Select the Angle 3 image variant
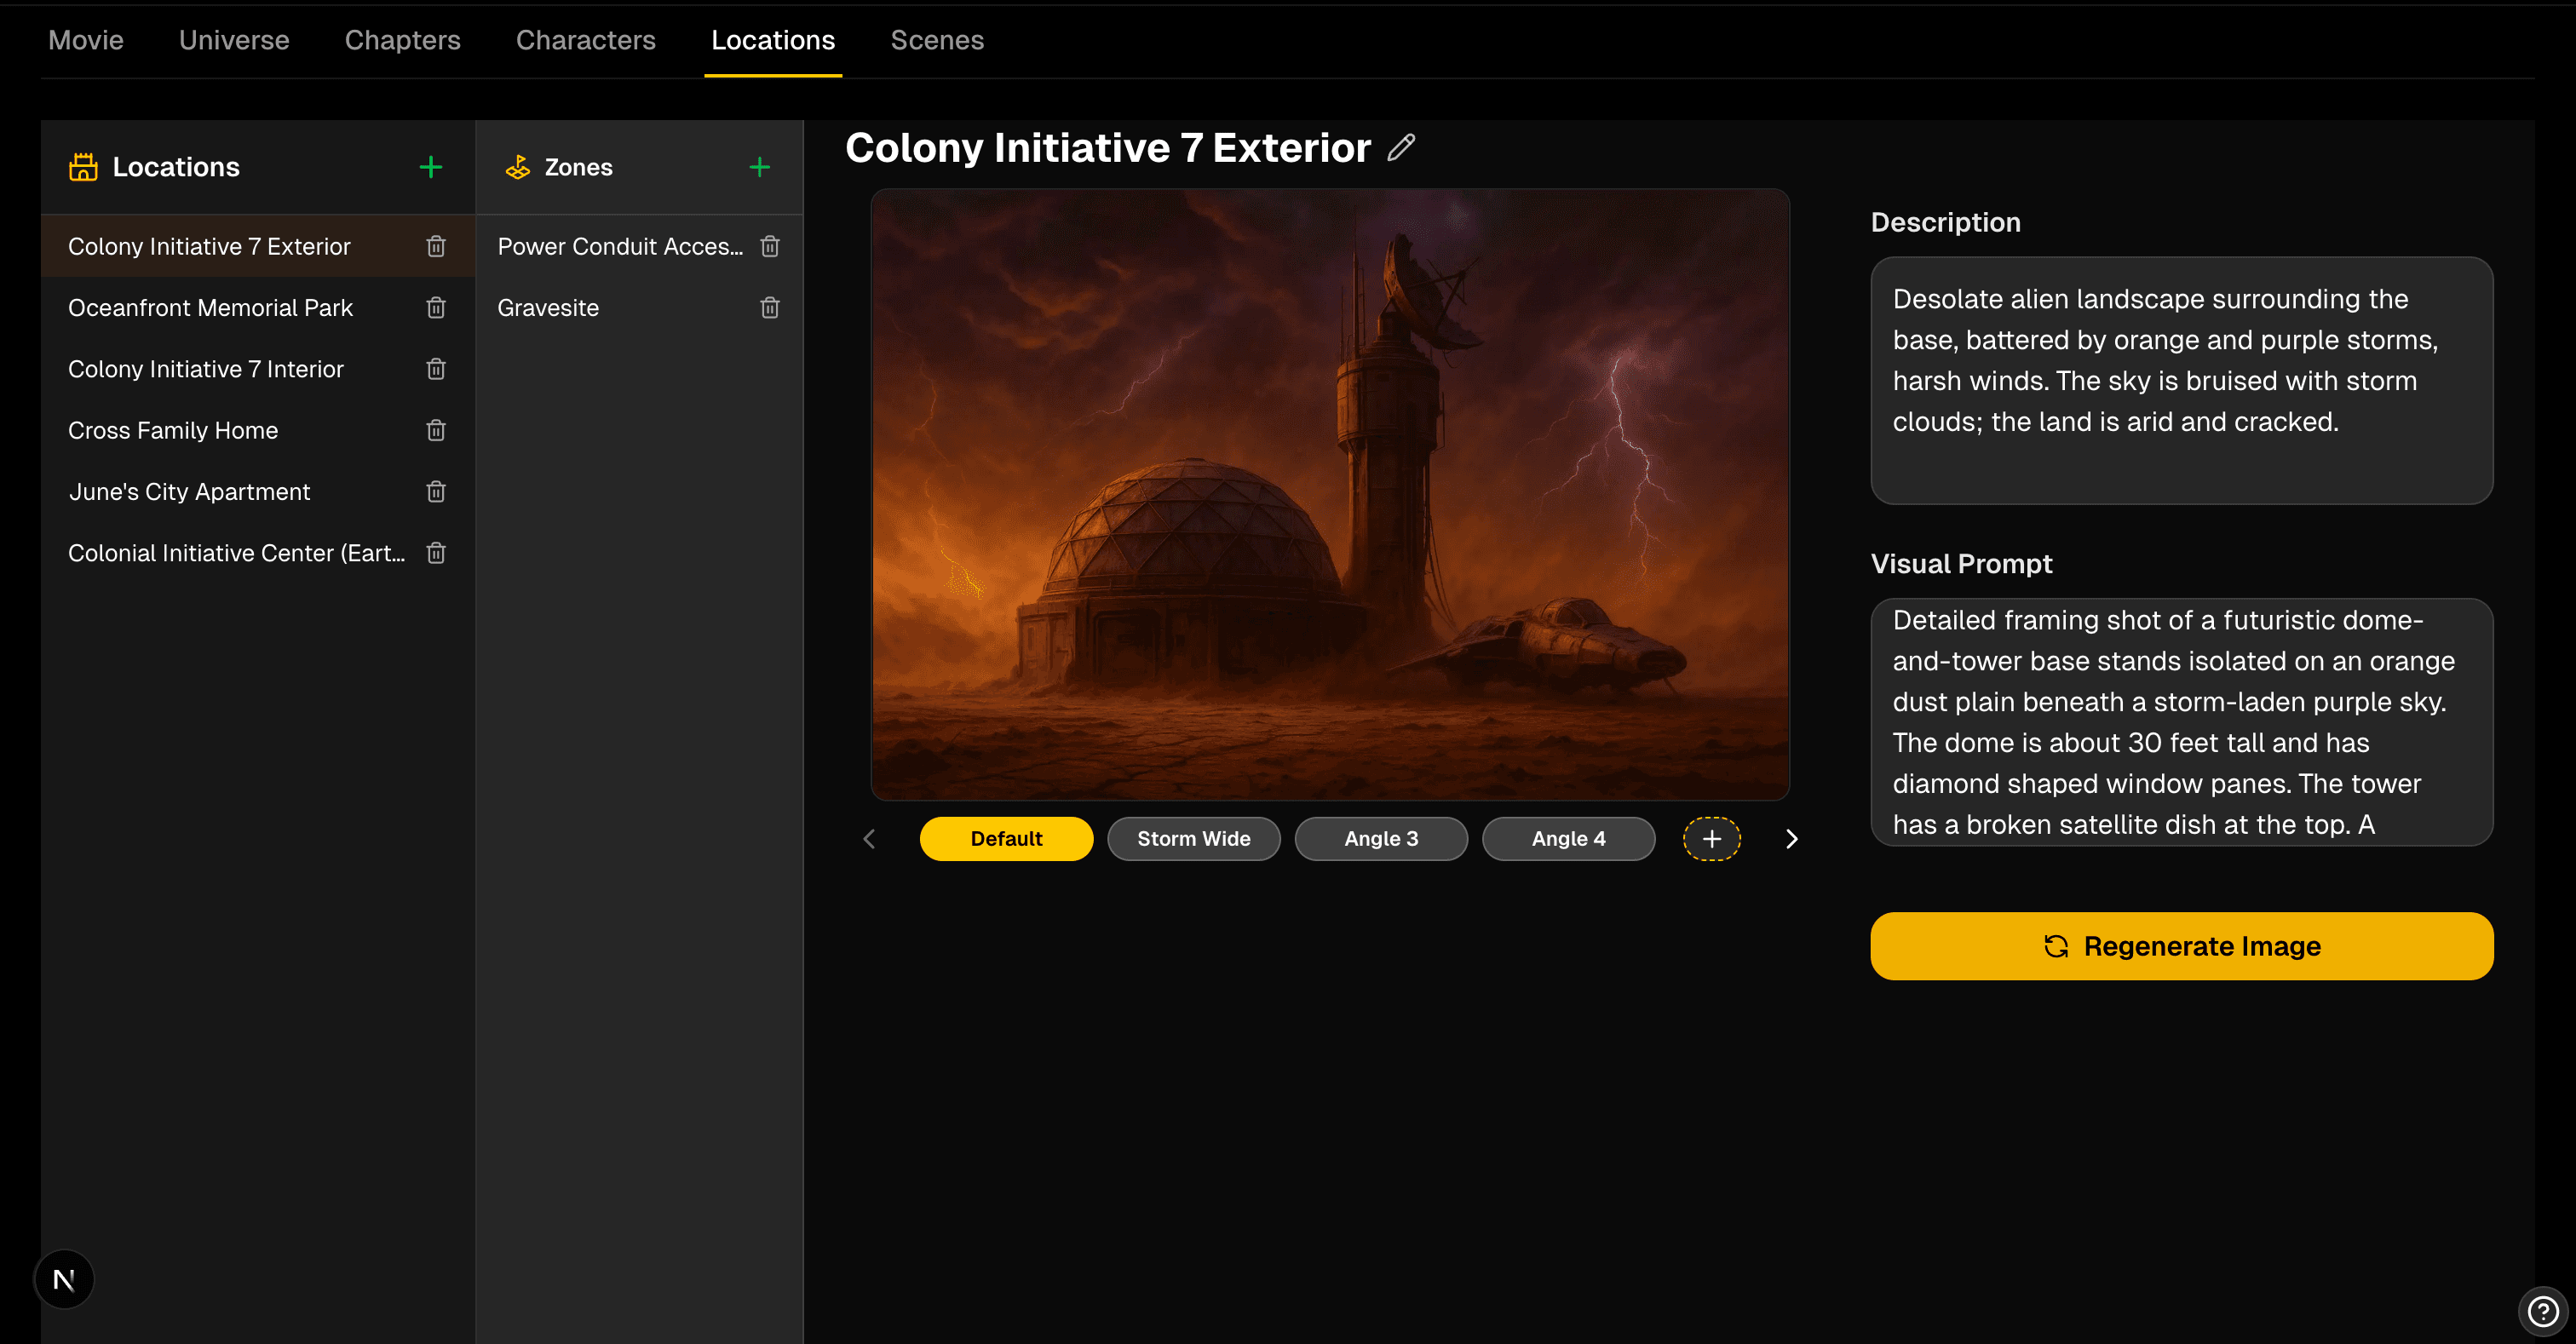The width and height of the screenshot is (2576, 1344). [1380, 839]
